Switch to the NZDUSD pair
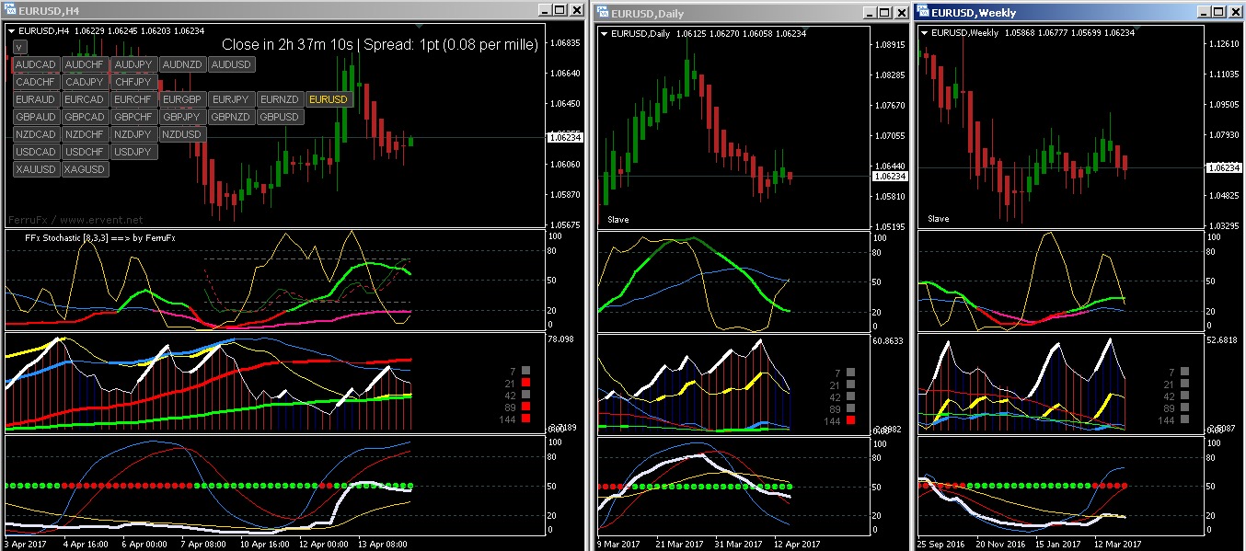The image size is (1246, 551). (182, 134)
